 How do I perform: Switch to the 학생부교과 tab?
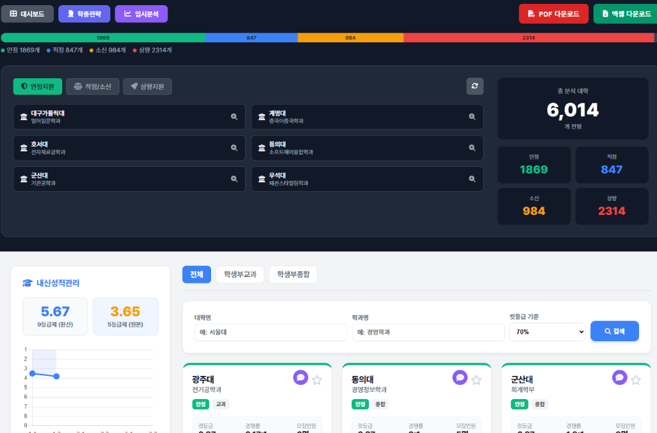(x=240, y=275)
